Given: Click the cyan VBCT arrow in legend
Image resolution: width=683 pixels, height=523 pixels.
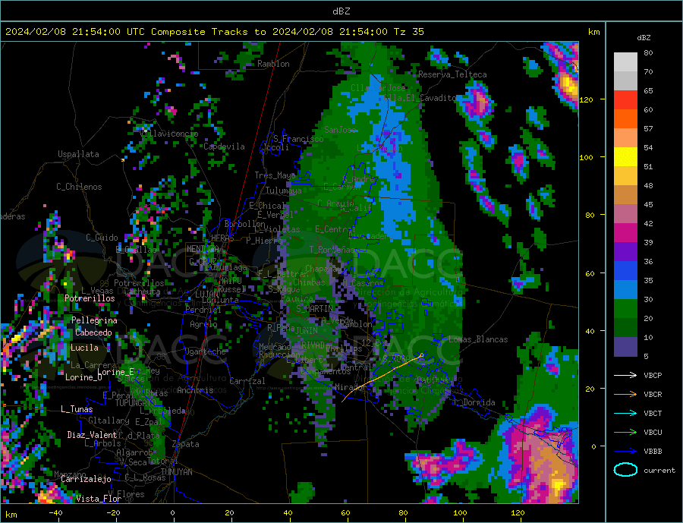Looking at the screenshot, I should (625, 413).
